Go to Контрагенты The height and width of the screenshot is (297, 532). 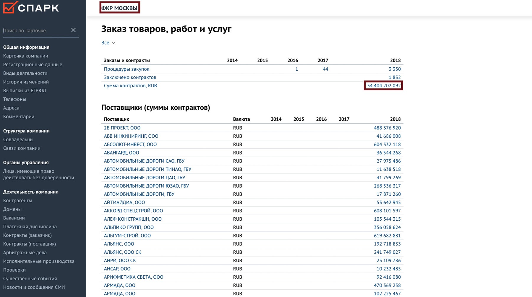tap(18, 201)
